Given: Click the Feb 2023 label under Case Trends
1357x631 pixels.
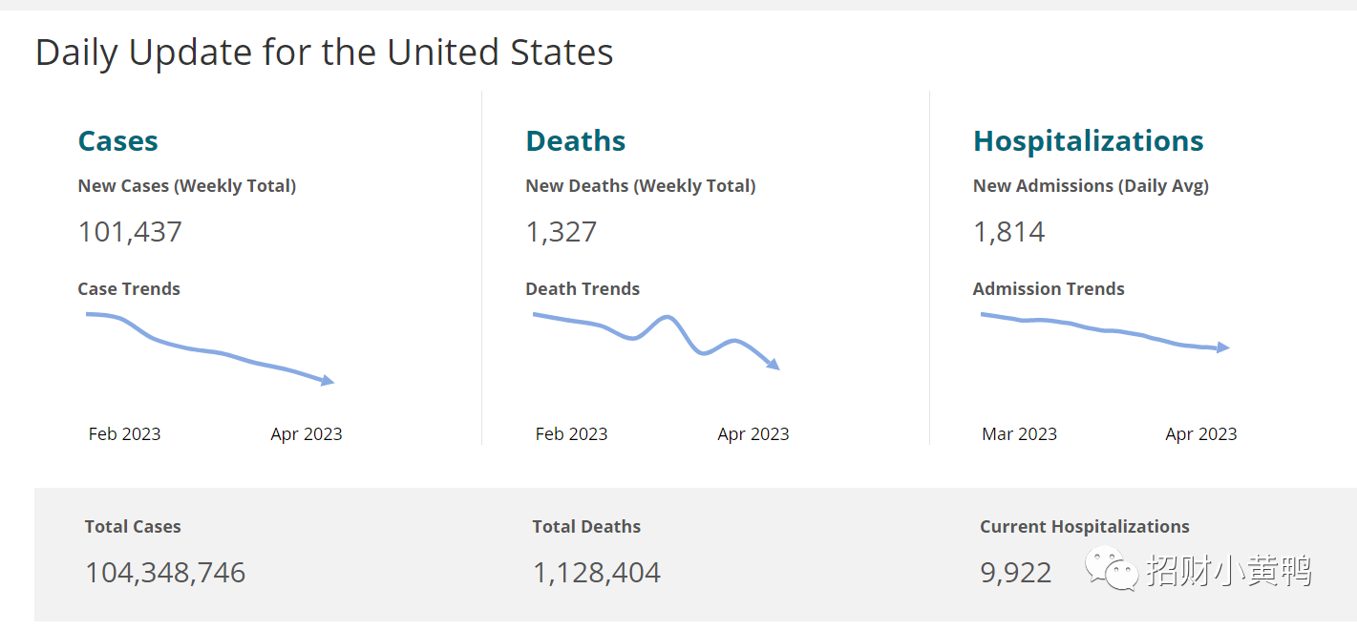Looking at the screenshot, I should point(124,433).
